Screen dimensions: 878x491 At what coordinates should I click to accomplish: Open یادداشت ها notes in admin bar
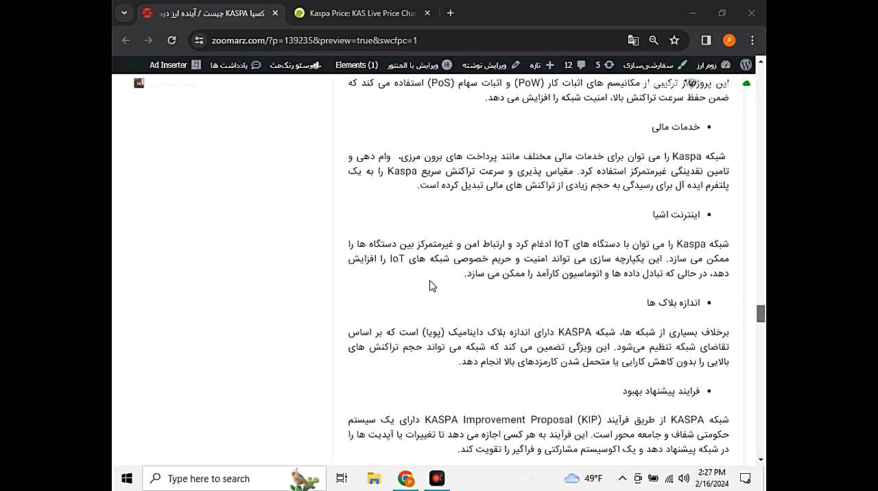pyautogui.click(x=235, y=64)
